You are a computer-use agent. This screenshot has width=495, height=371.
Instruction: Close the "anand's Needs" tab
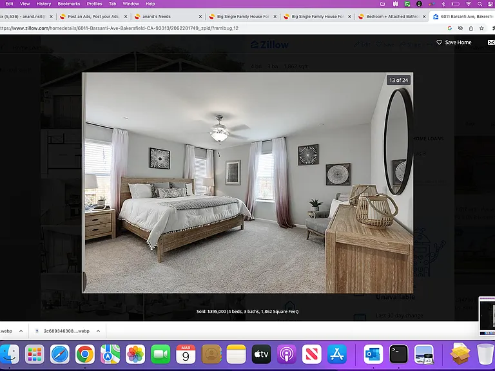200,16
